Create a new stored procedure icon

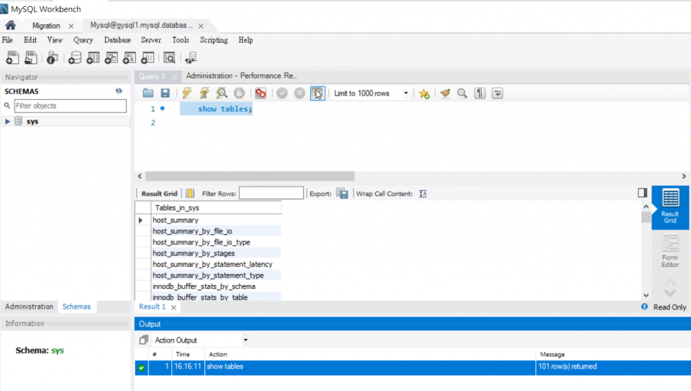tap(129, 58)
